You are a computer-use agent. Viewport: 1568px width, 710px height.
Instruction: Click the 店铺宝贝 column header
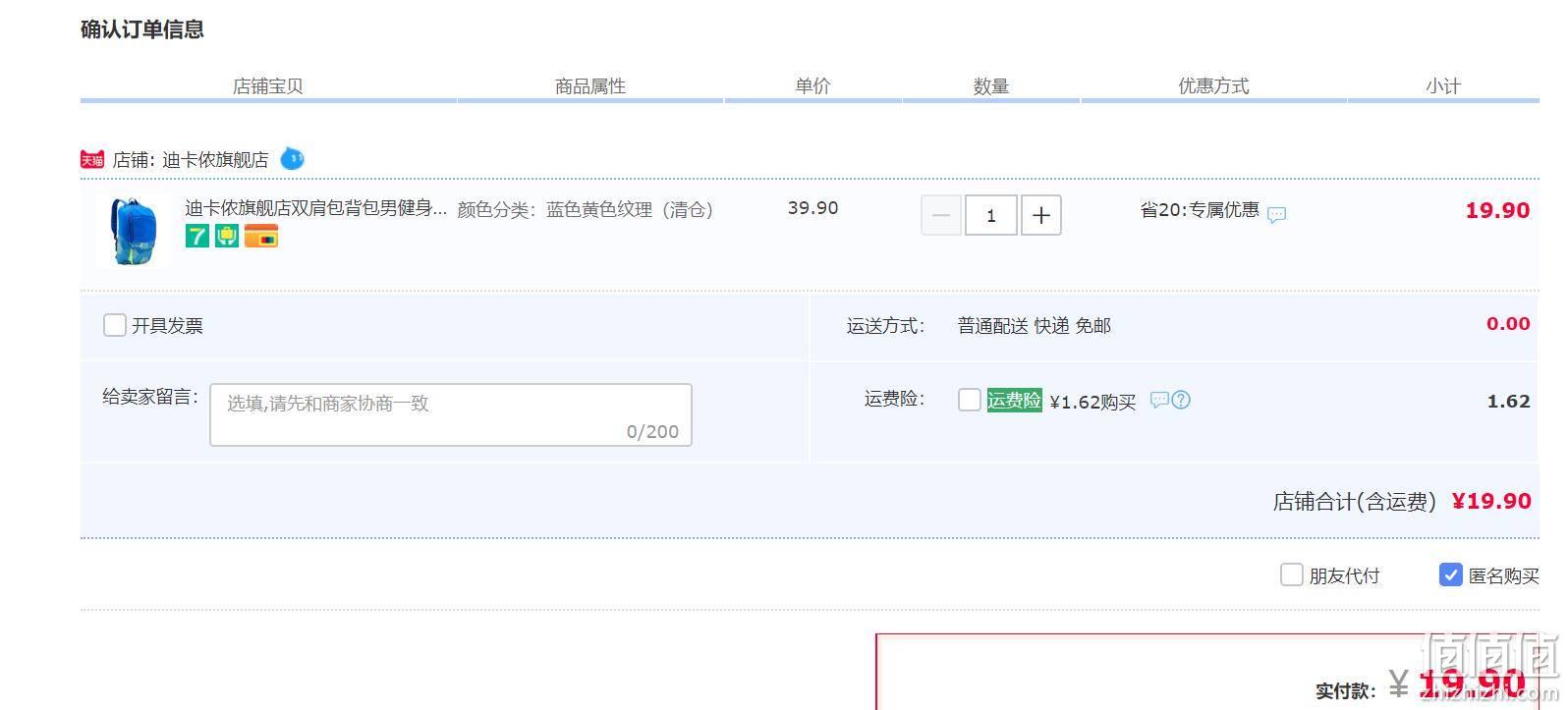(267, 86)
